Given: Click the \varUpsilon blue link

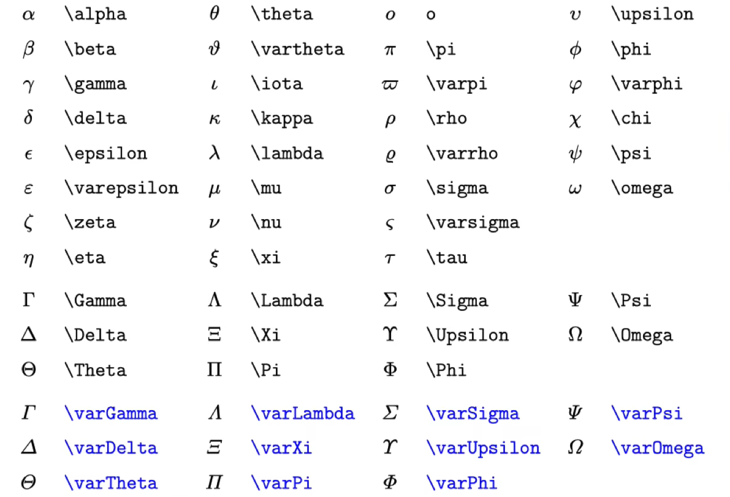Looking at the screenshot, I should coord(483,448).
